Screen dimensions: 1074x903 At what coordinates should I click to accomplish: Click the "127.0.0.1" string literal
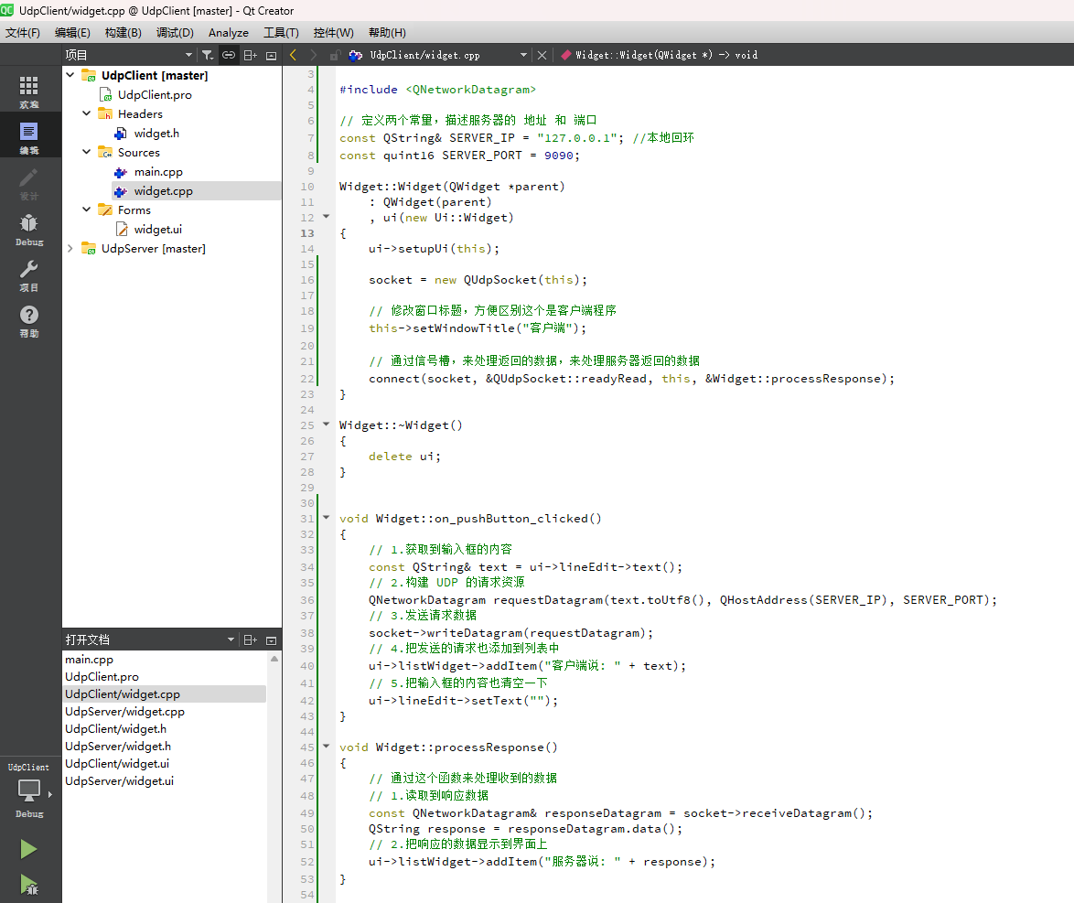click(x=576, y=138)
